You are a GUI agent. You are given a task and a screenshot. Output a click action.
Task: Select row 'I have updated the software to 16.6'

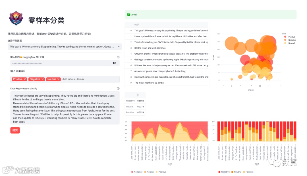167,36
